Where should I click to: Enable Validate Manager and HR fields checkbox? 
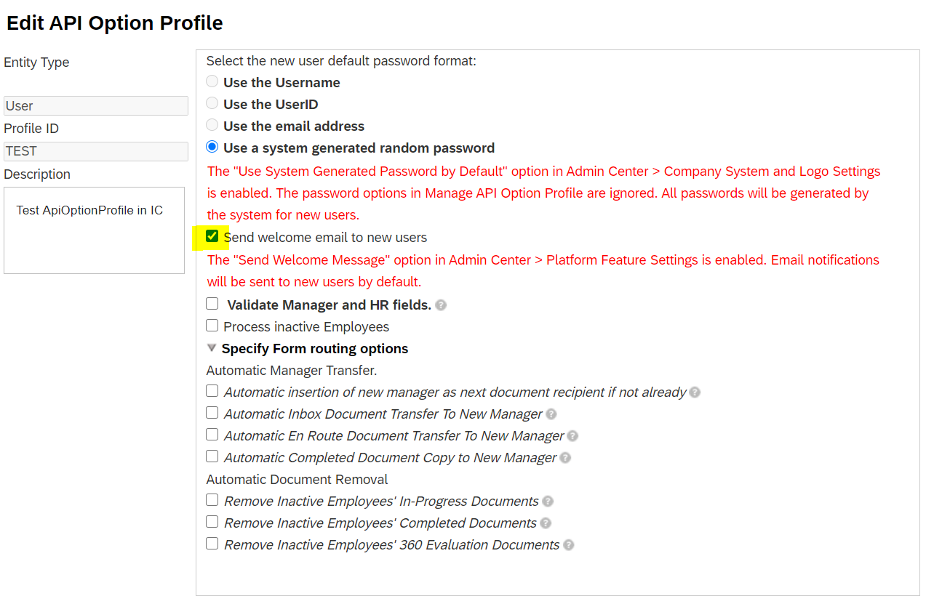click(212, 304)
